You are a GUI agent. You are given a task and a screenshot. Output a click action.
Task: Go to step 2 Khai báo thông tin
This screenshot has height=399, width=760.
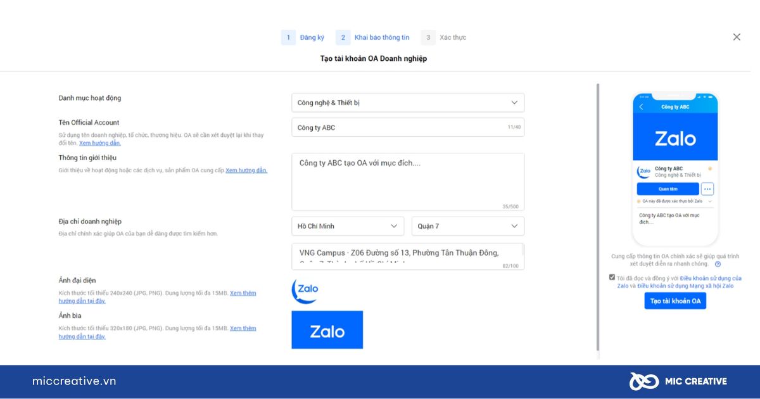(372, 37)
